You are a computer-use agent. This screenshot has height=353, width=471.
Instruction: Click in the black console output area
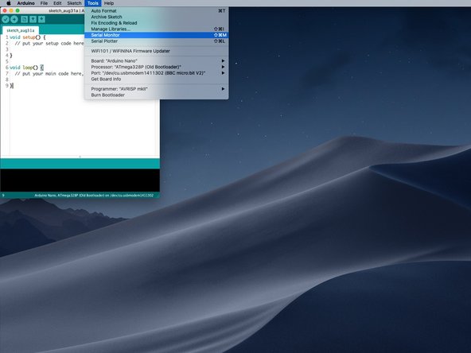click(x=80, y=180)
